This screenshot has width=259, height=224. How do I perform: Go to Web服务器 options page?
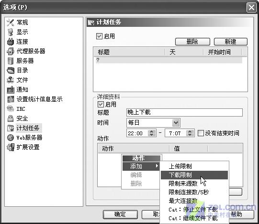tap(29, 138)
